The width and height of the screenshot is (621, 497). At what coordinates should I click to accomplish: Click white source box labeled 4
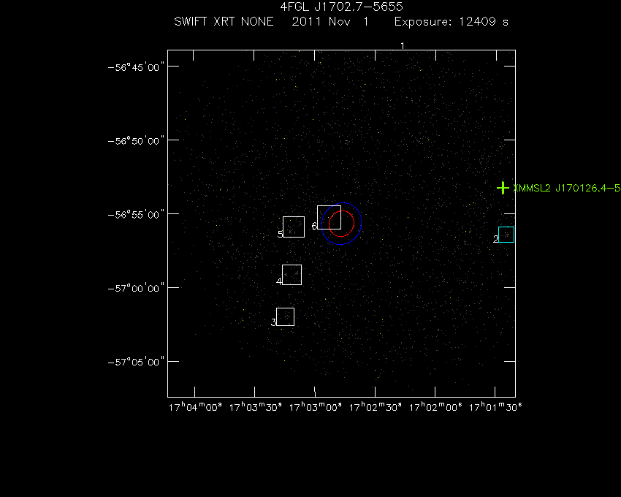tap(292, 275)
